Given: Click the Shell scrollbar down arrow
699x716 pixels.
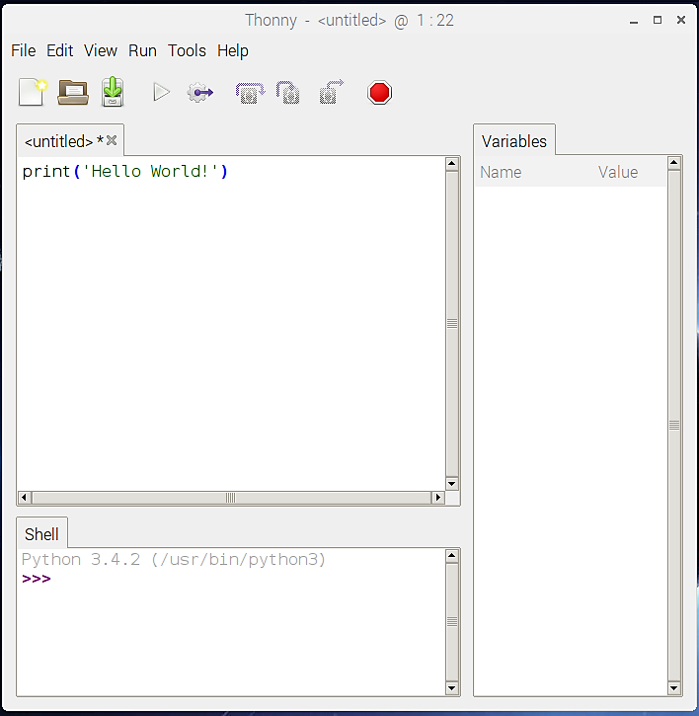Looking at the screenshot, I should click(x=452, y=688).
